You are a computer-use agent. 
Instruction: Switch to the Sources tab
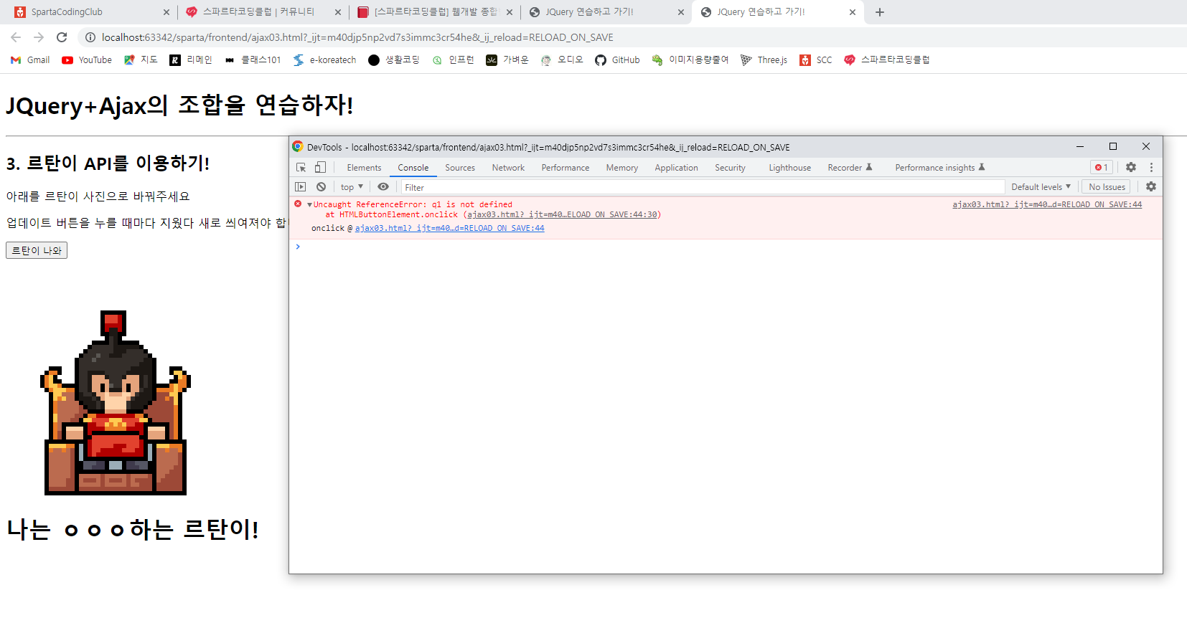coord(460,168)
